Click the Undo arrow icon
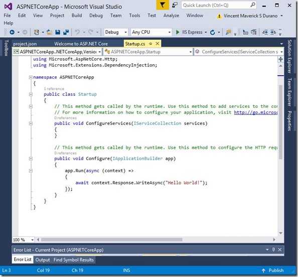The image size is (298, 277). coord(77,32)
